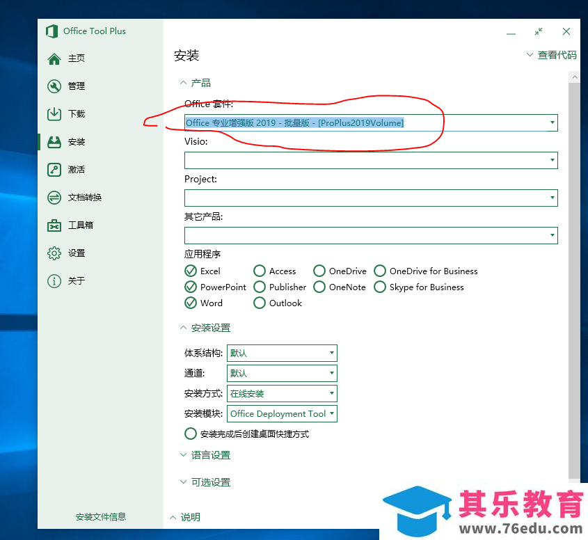This screenshot has width=588, height=540.
Task: Open the 其它产品 dropdown
Action: pos(371,235)
